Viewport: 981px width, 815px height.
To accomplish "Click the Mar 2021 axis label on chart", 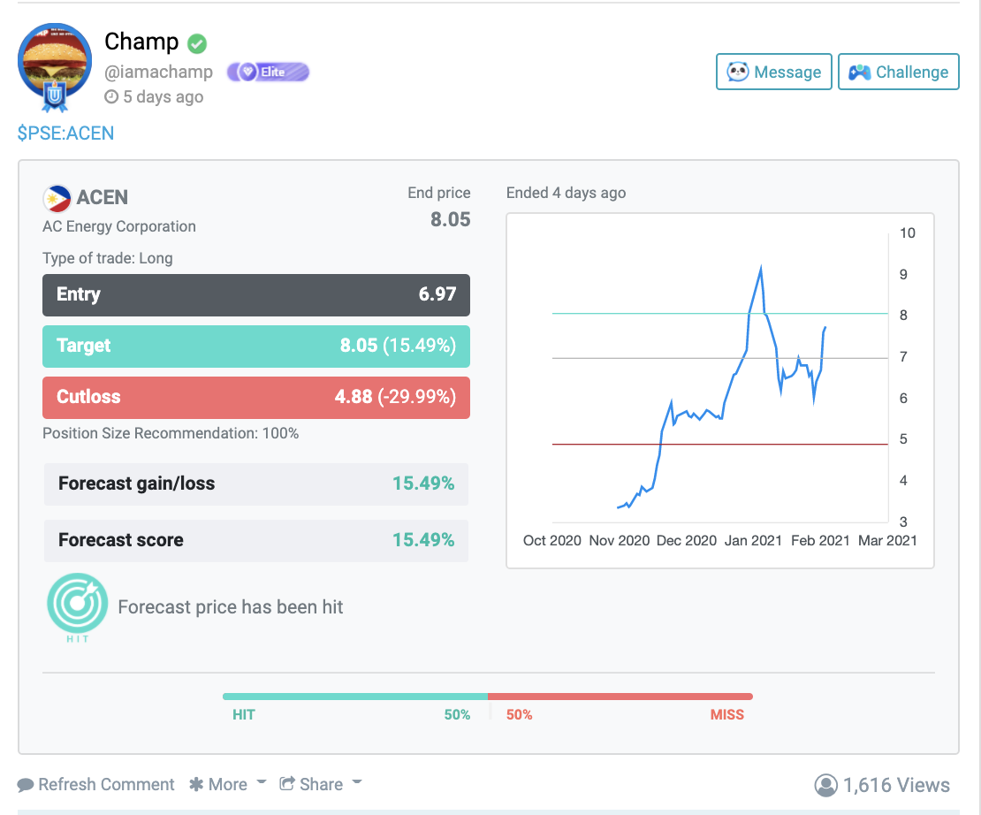I will [x=887, y=540].
